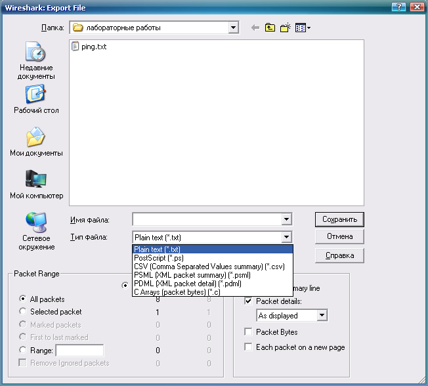Open the As displayed dropdown
Viewport: 428px width, 386px height.
(322, 316)
